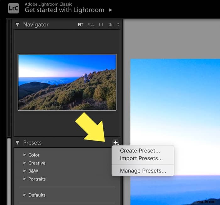Screen dimensions: 220x205
Task: Collapse the Presets panel triangle
Action: click(17, 143)
